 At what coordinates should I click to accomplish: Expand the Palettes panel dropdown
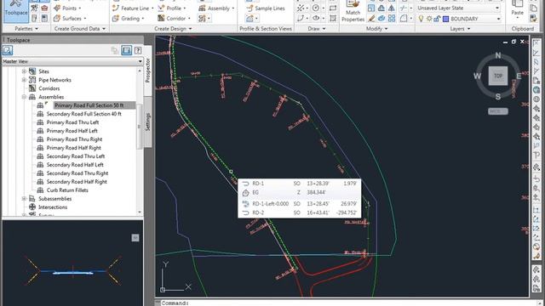tap(26, 29)
